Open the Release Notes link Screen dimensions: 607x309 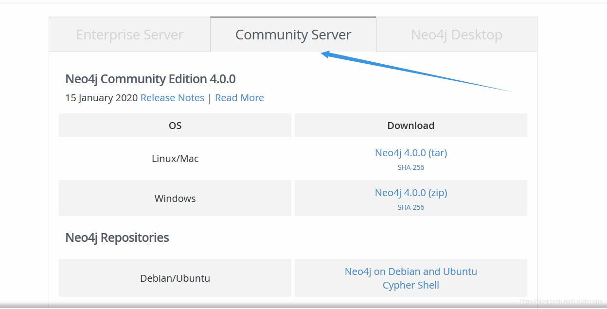point(172,98)
